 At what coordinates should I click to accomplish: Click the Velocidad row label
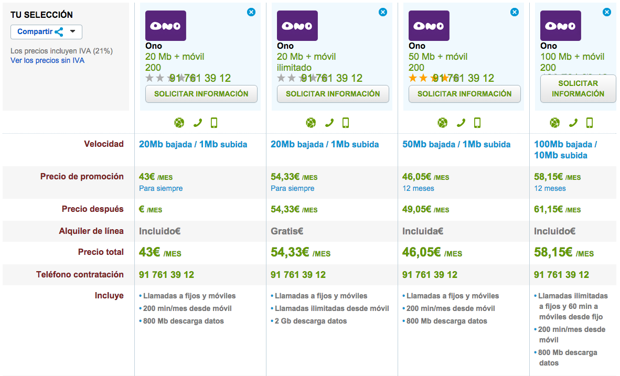click(x=104, y=144)
